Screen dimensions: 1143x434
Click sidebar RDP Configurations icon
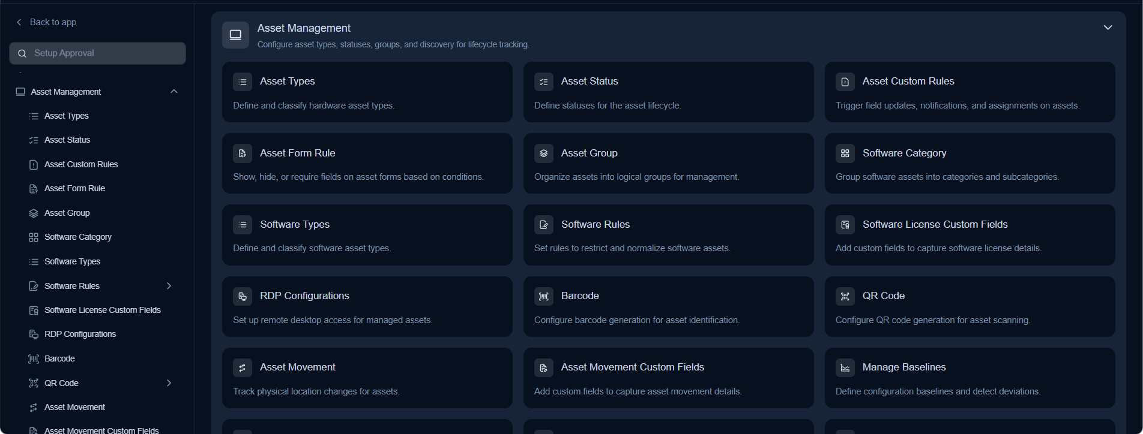[x=34, y=334]
